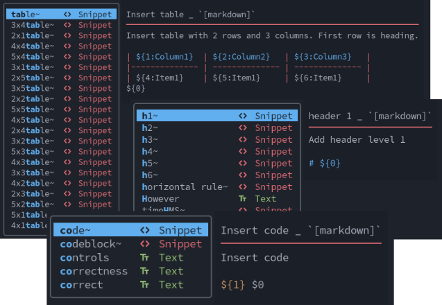Click the snippet icon beside table~ entry

pyautogui.click(x=67, y=15)
